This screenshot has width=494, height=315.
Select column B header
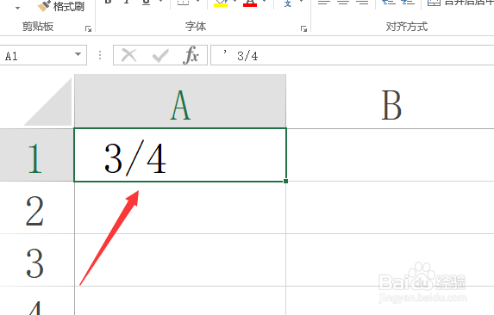(391, 102)
